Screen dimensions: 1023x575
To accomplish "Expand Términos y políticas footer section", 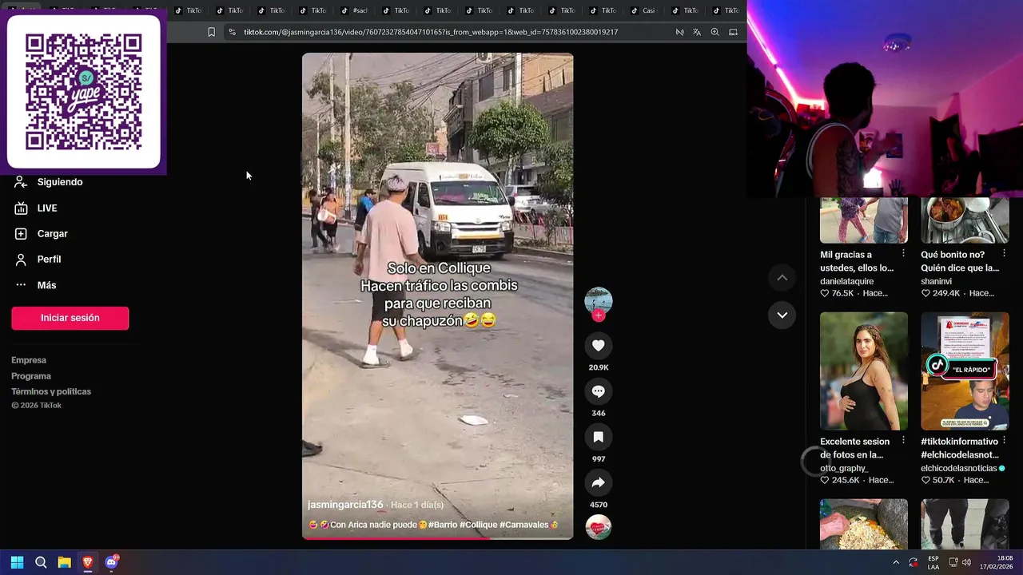I will 51,391.
